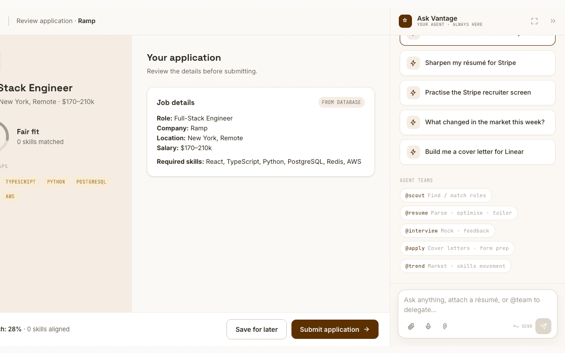Click the PYTHON skill gap tag
Screen dimensions: 565x353
(56, 182)
